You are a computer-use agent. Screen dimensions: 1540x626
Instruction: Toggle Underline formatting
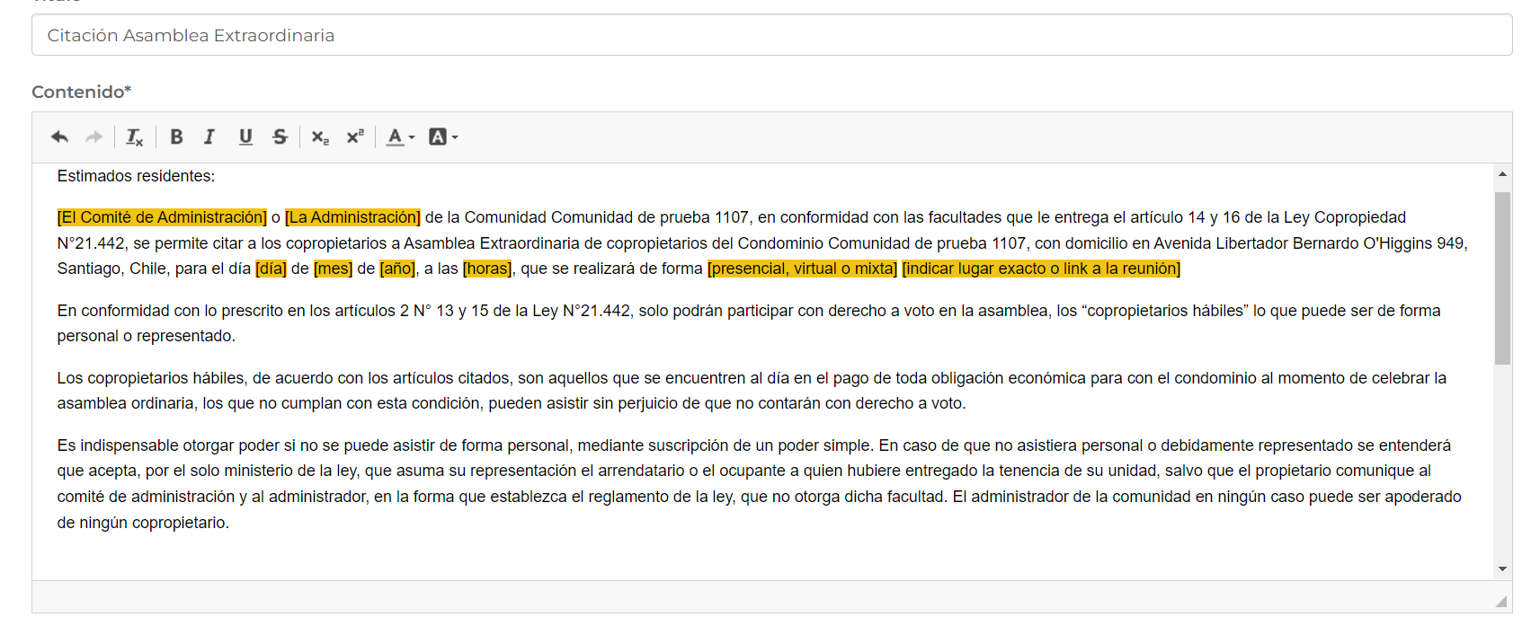245,137
